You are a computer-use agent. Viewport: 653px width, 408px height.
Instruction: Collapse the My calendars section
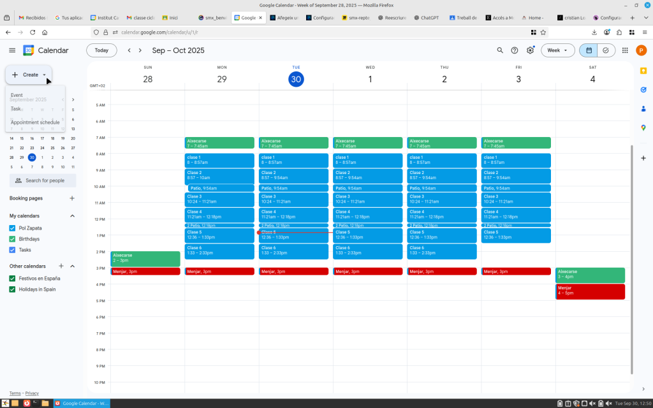pos(72,216)
